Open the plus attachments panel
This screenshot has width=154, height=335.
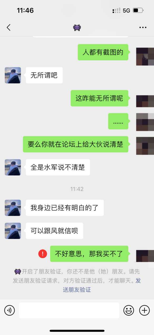tap(145, 310)
